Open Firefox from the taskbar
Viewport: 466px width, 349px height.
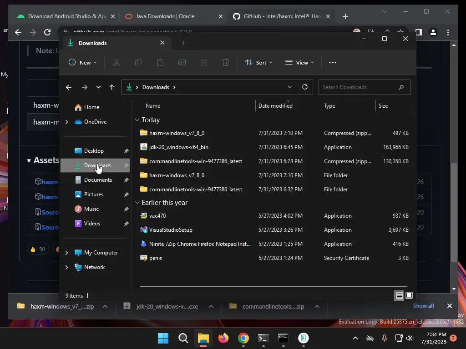(223, 338)
